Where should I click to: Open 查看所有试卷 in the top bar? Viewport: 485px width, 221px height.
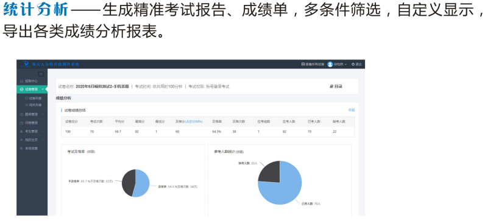(x=313, y=64)
